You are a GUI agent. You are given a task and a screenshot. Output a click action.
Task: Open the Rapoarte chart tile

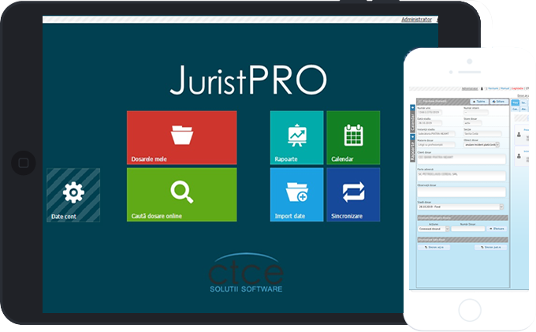[x=296, y=137]
